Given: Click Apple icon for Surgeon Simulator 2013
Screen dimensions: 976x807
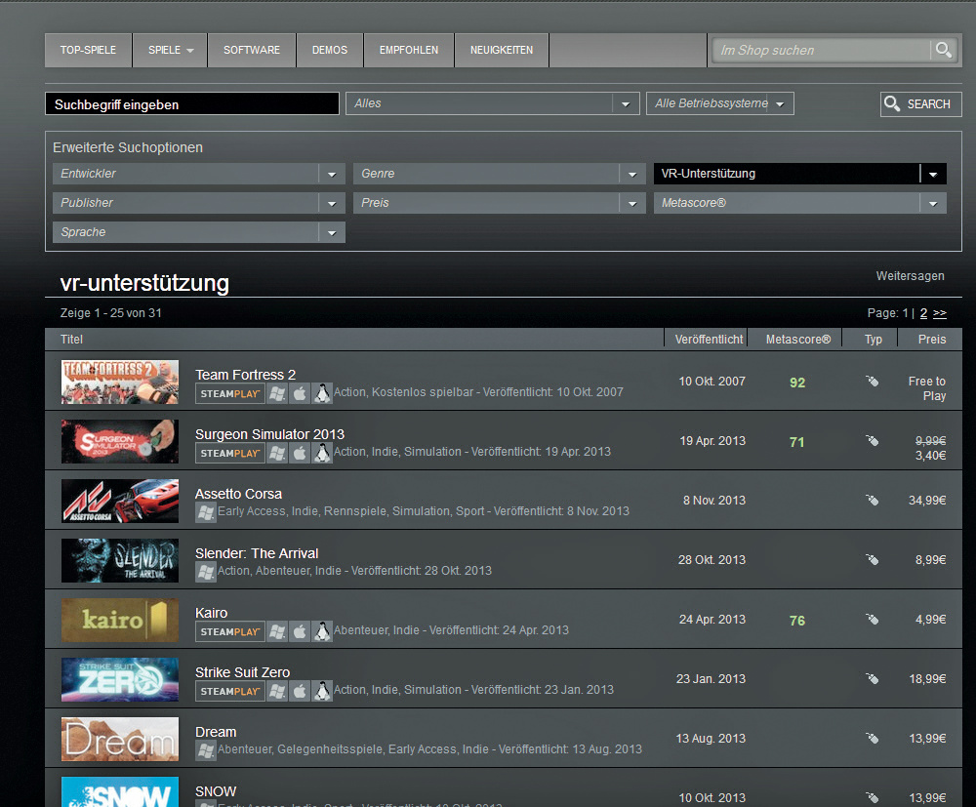Looking at the screenshot, I should pyautogui.click(x=300, y=453).
